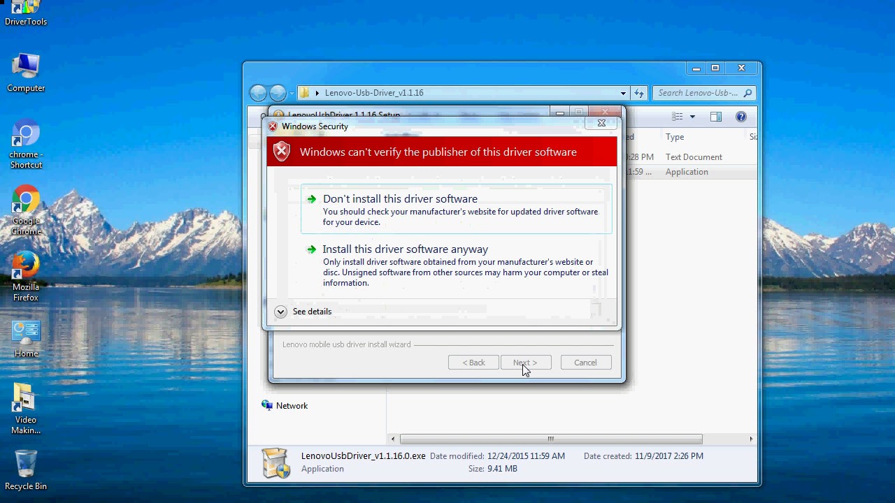Open DriverTools desktop shortcut
This screenshot has height=503, width=895.
click(x=26, y=13)
